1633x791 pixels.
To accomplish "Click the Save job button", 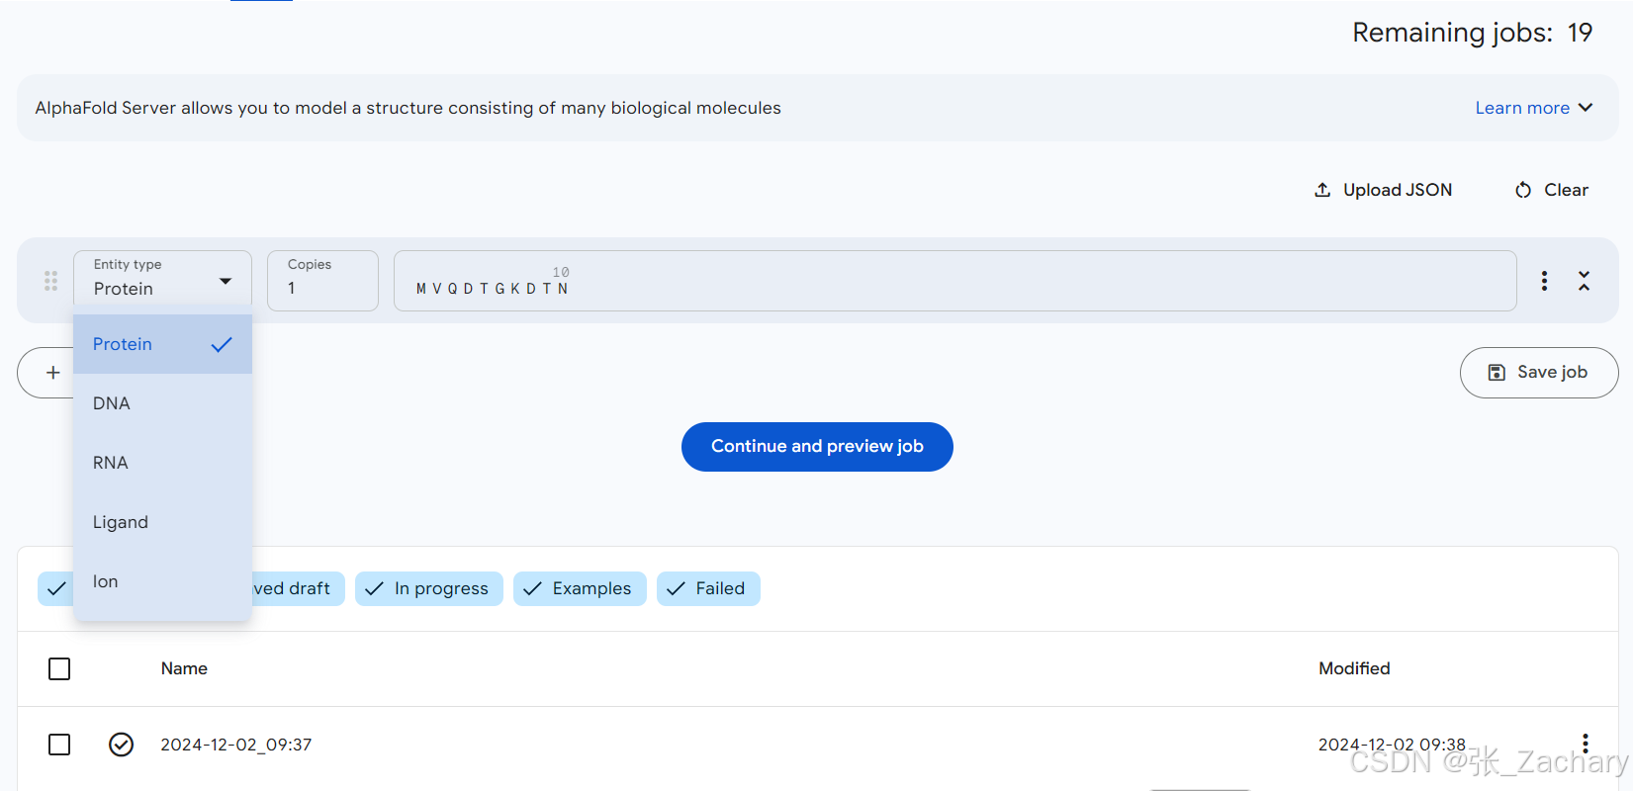I will 1538,373.
